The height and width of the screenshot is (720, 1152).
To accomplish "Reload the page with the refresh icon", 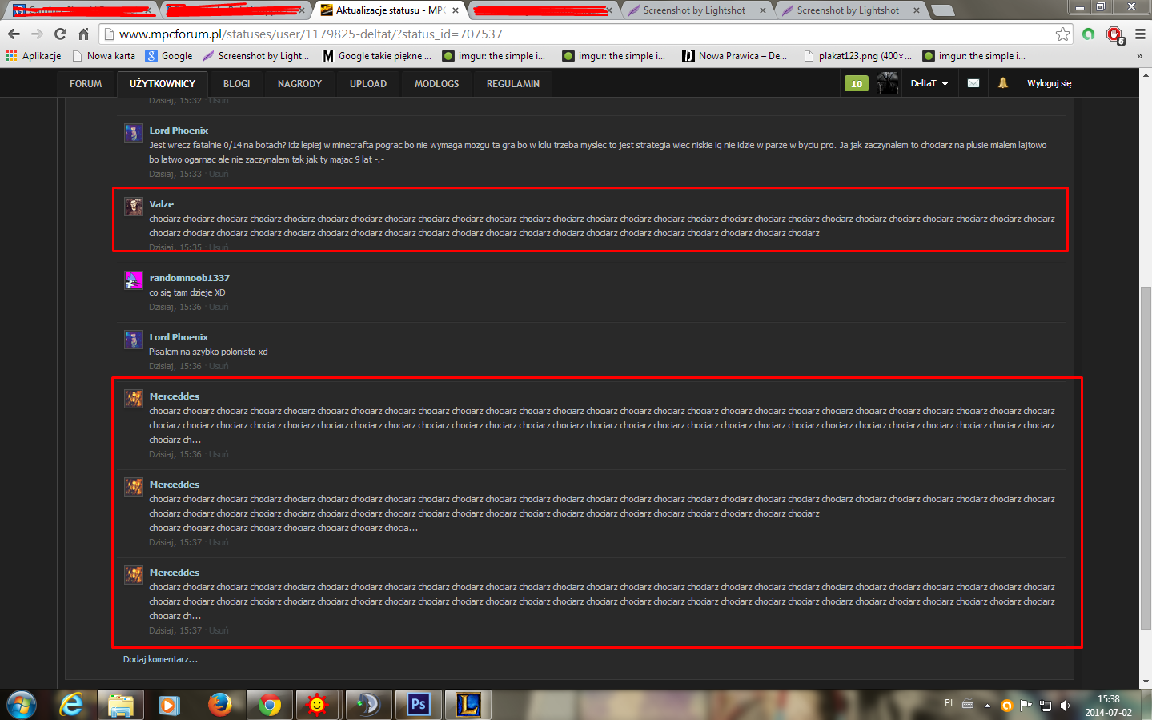I will tap(60, 34).
